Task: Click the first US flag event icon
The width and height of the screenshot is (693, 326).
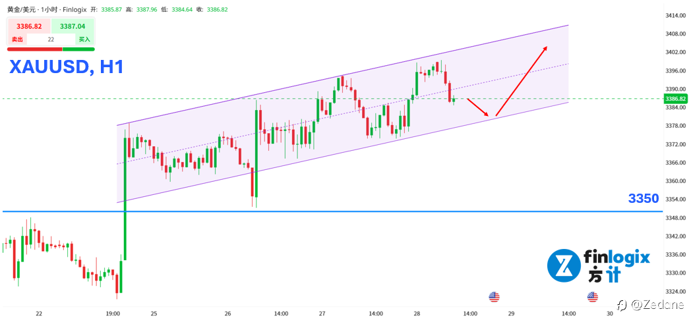Action: click(x=494, y=297)
